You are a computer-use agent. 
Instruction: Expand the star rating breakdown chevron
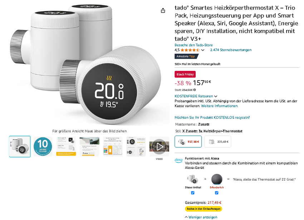203,50
